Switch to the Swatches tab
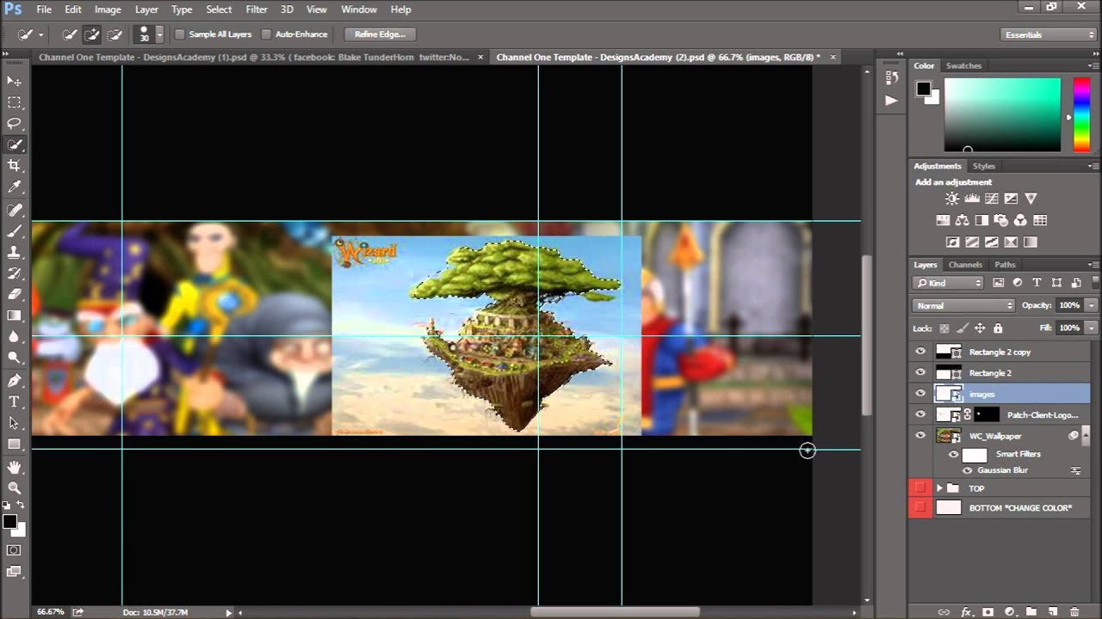Screen dimensions: 1102x619 963,65
